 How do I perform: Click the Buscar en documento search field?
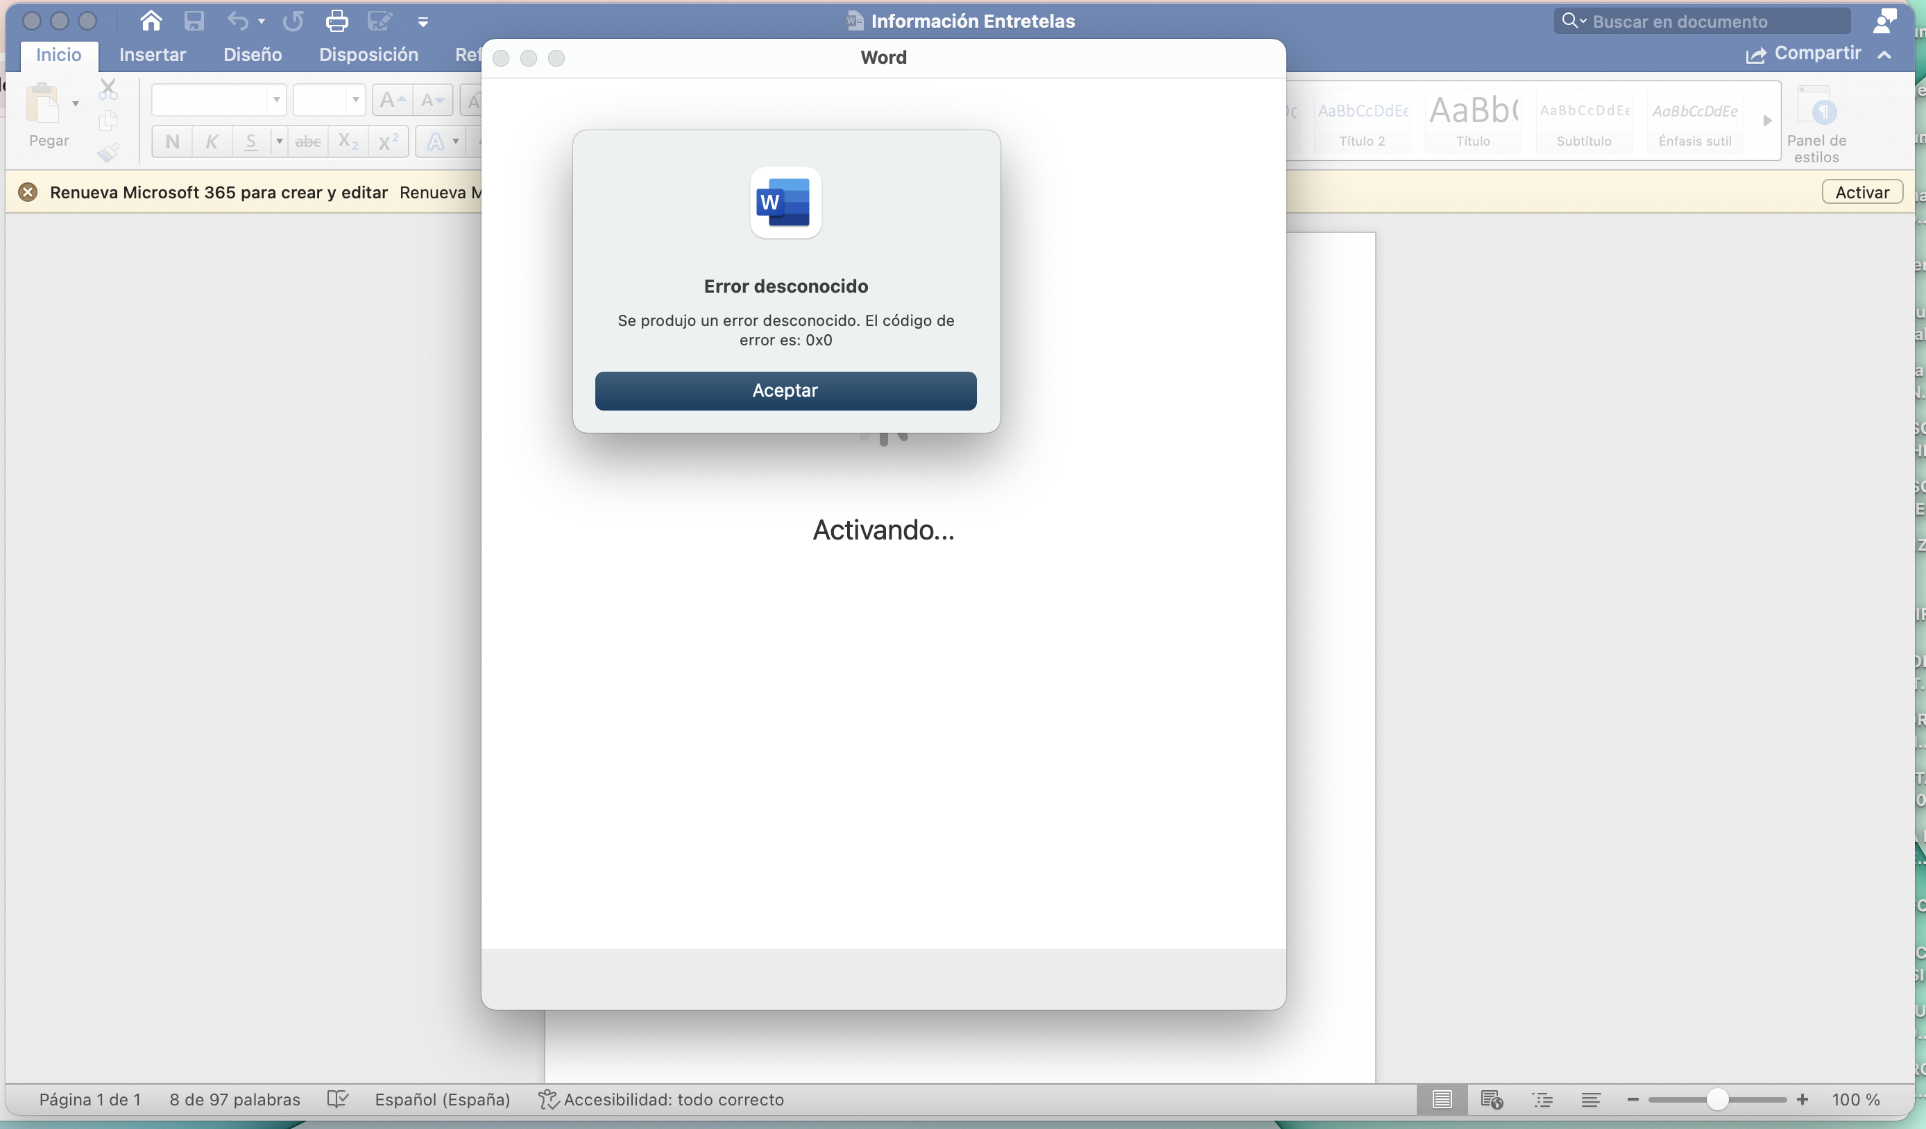[x=1701, y=21]
